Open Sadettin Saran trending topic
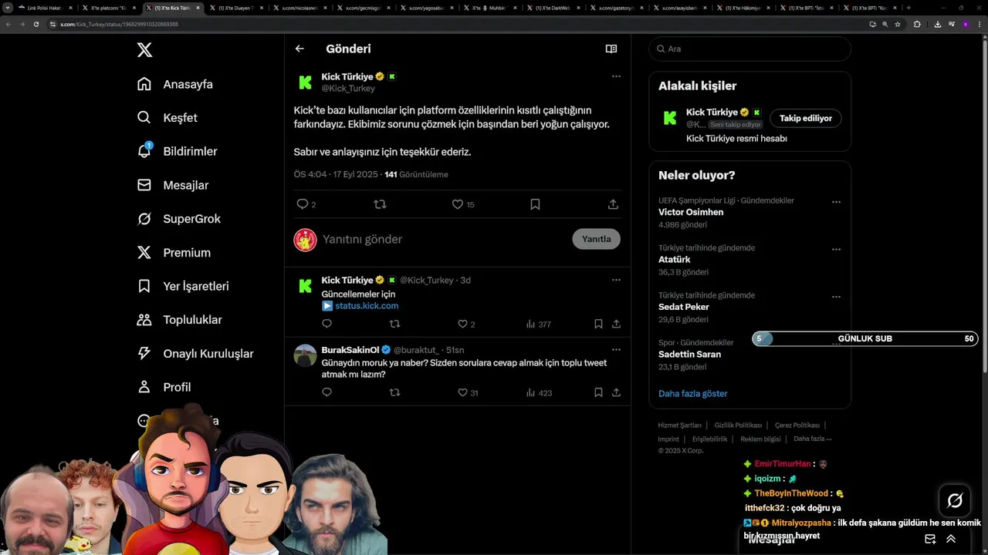 [689, 355]
